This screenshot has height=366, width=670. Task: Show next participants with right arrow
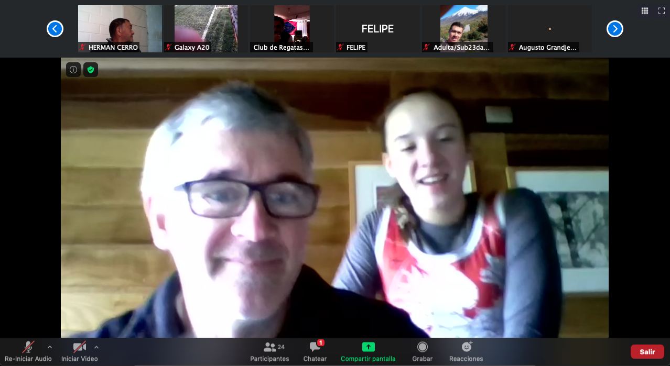click(x=614, y=29)
